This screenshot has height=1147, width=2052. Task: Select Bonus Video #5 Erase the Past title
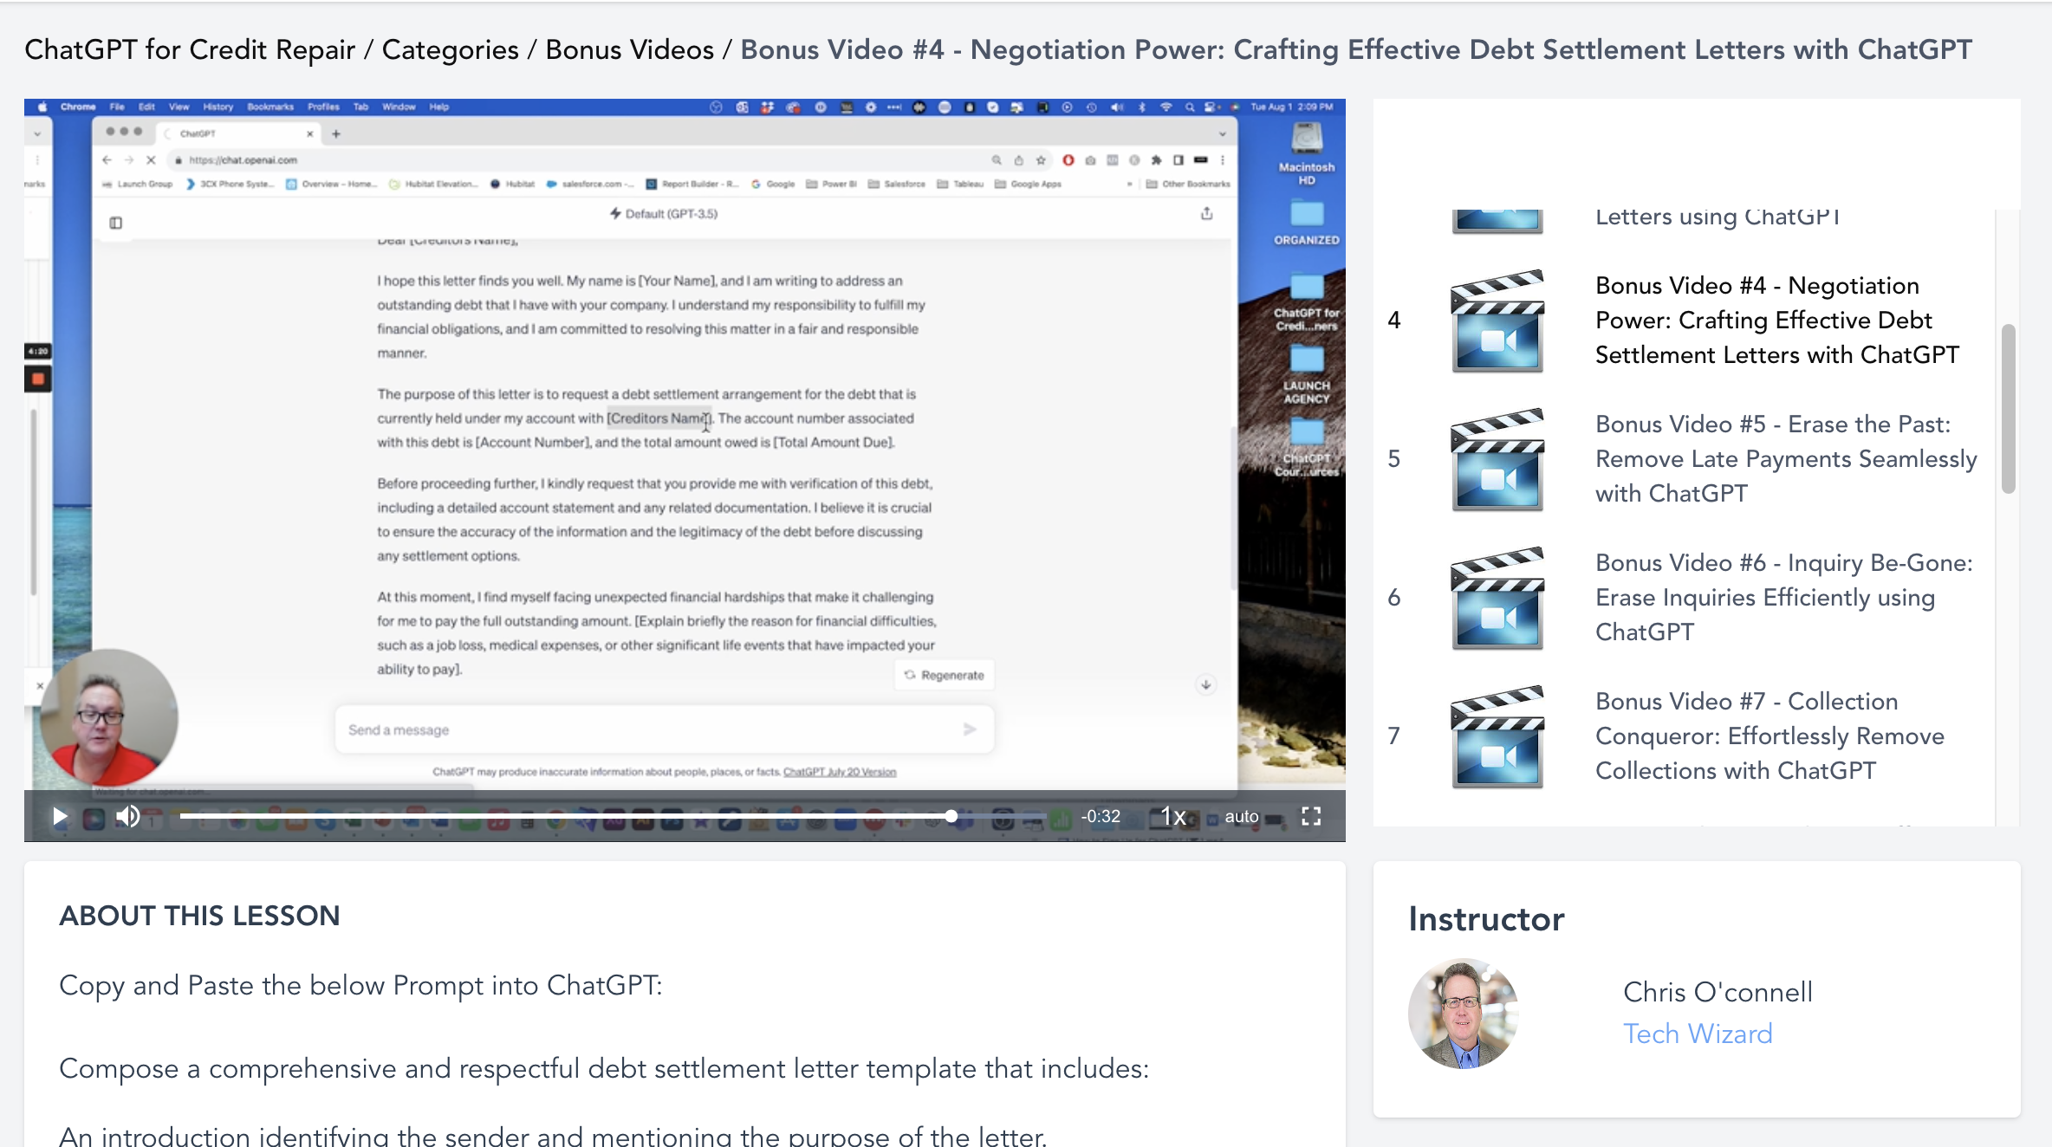[x=1786, y=458]
